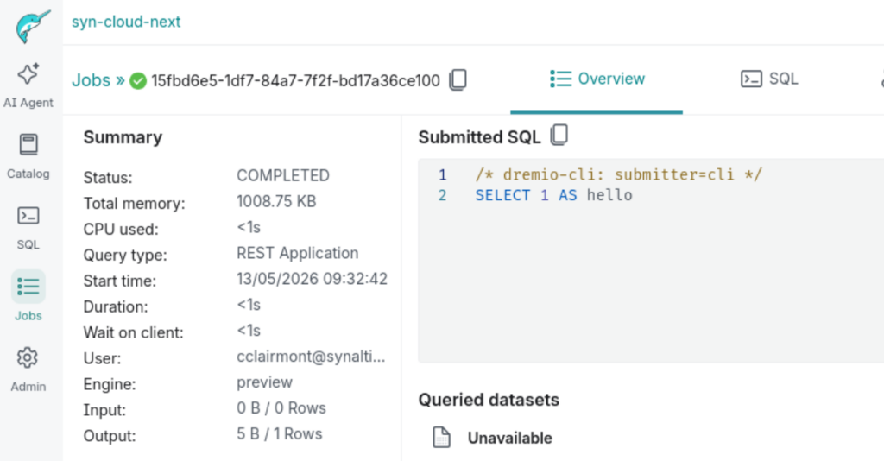Click the truncated user email cclairmont@synalti...
Viewport: 884px width, 461px height.
(311, 357)
